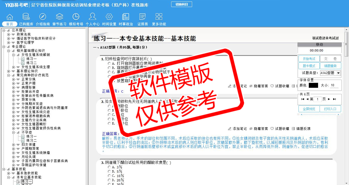This screenshot has width=349, height=185.
Task: Go to the next page arrow
Action: pyautogui.click(x=329, y=99)
